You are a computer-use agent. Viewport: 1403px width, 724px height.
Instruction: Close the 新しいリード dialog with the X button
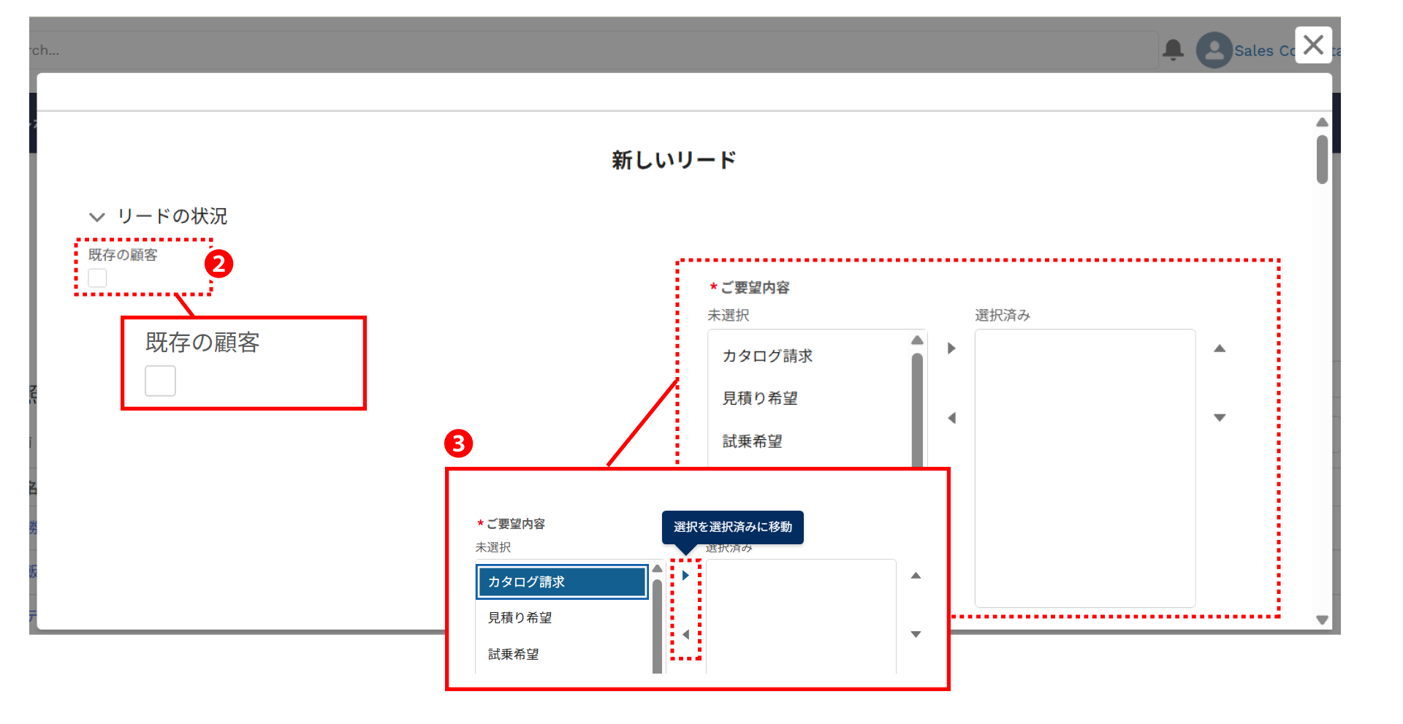(x=1313, y=45)
